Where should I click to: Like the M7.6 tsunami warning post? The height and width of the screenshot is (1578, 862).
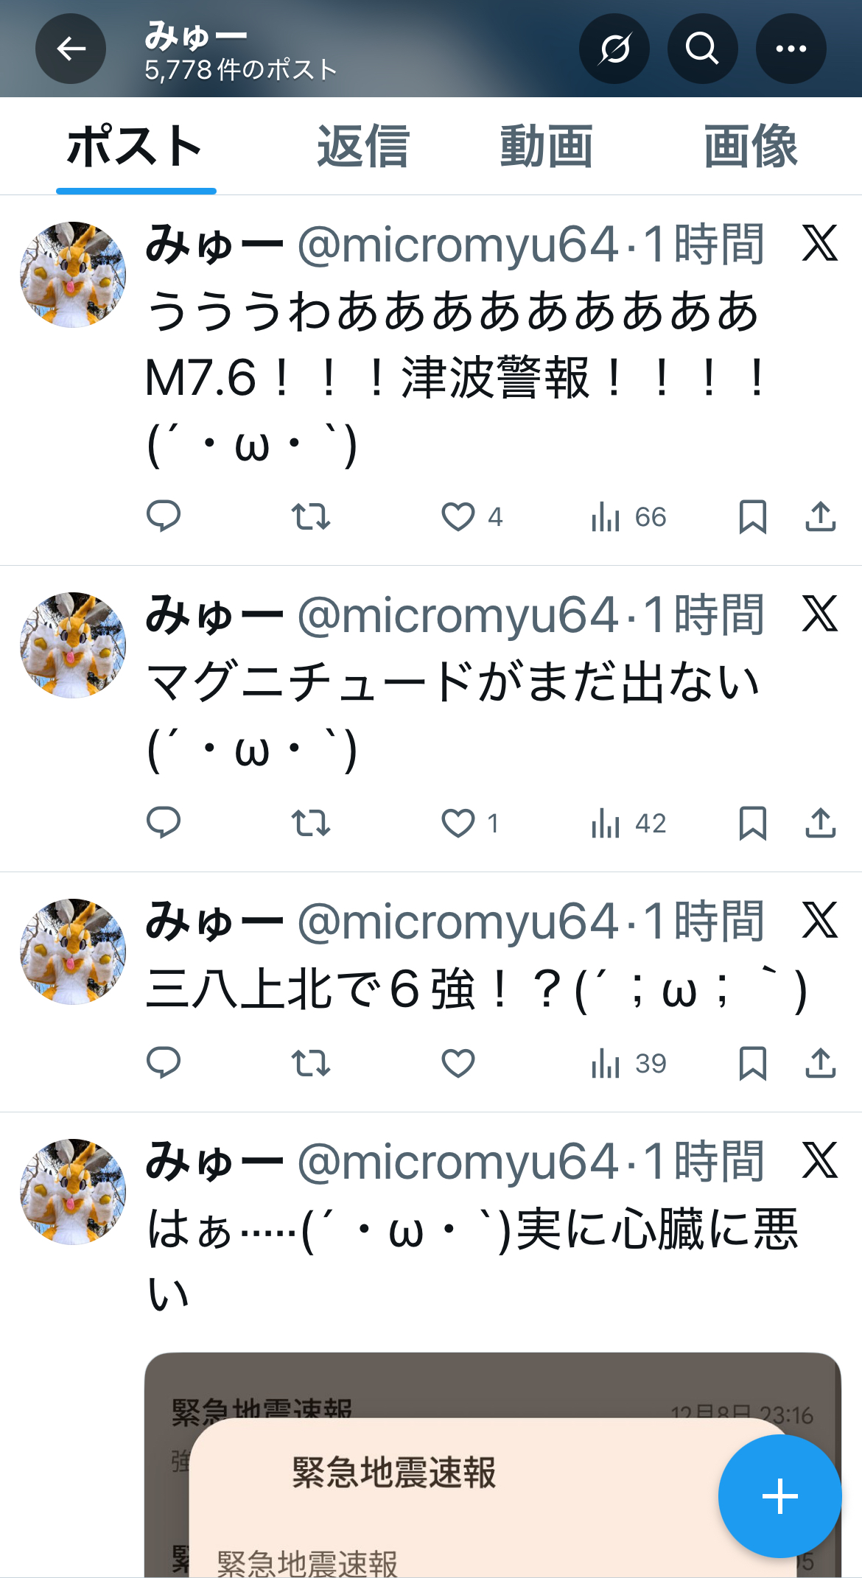click(x=458, y=516)
